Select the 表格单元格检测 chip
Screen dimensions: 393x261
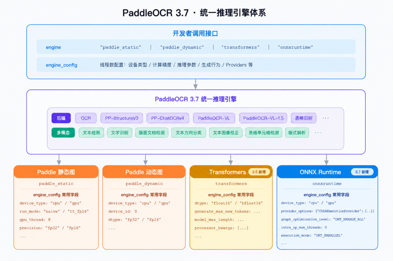[x=264, y=133]
